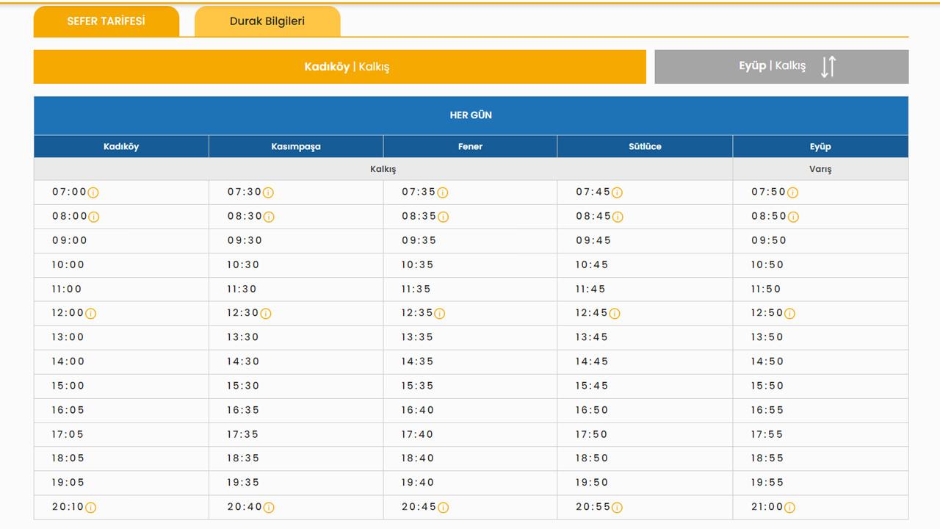Select the 14:45 Sütlüce time

coord(592,361)
